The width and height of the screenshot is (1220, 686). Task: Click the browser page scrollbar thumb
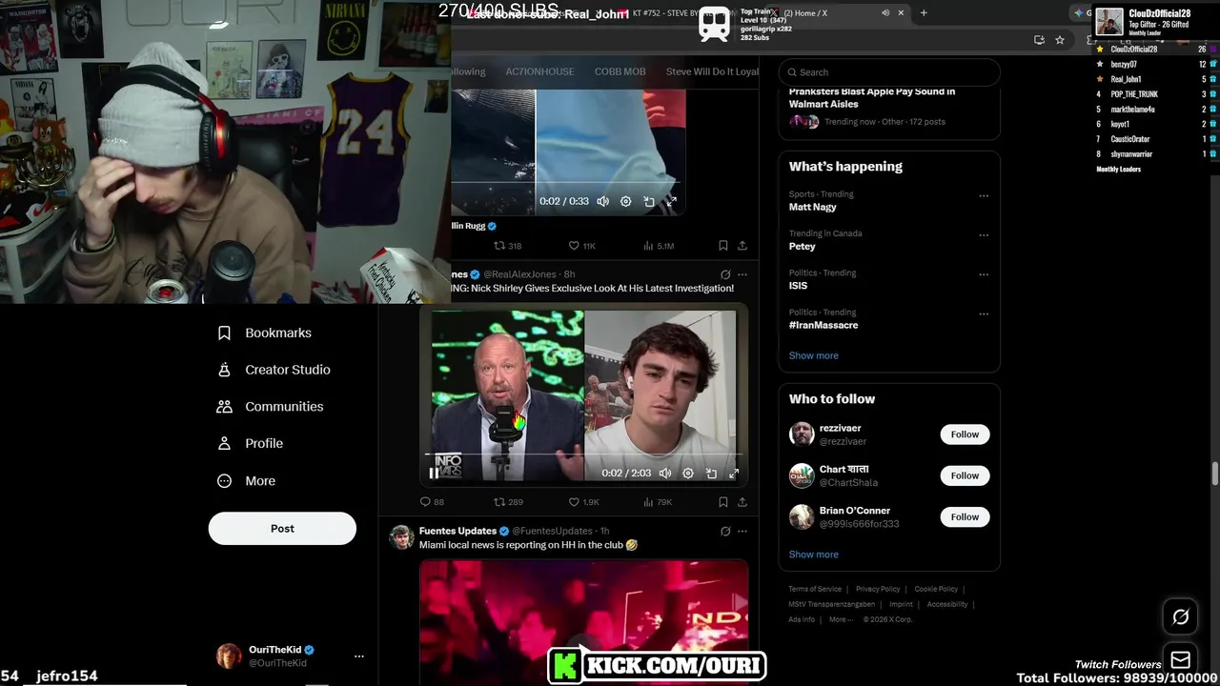(x=1215, y=474)
